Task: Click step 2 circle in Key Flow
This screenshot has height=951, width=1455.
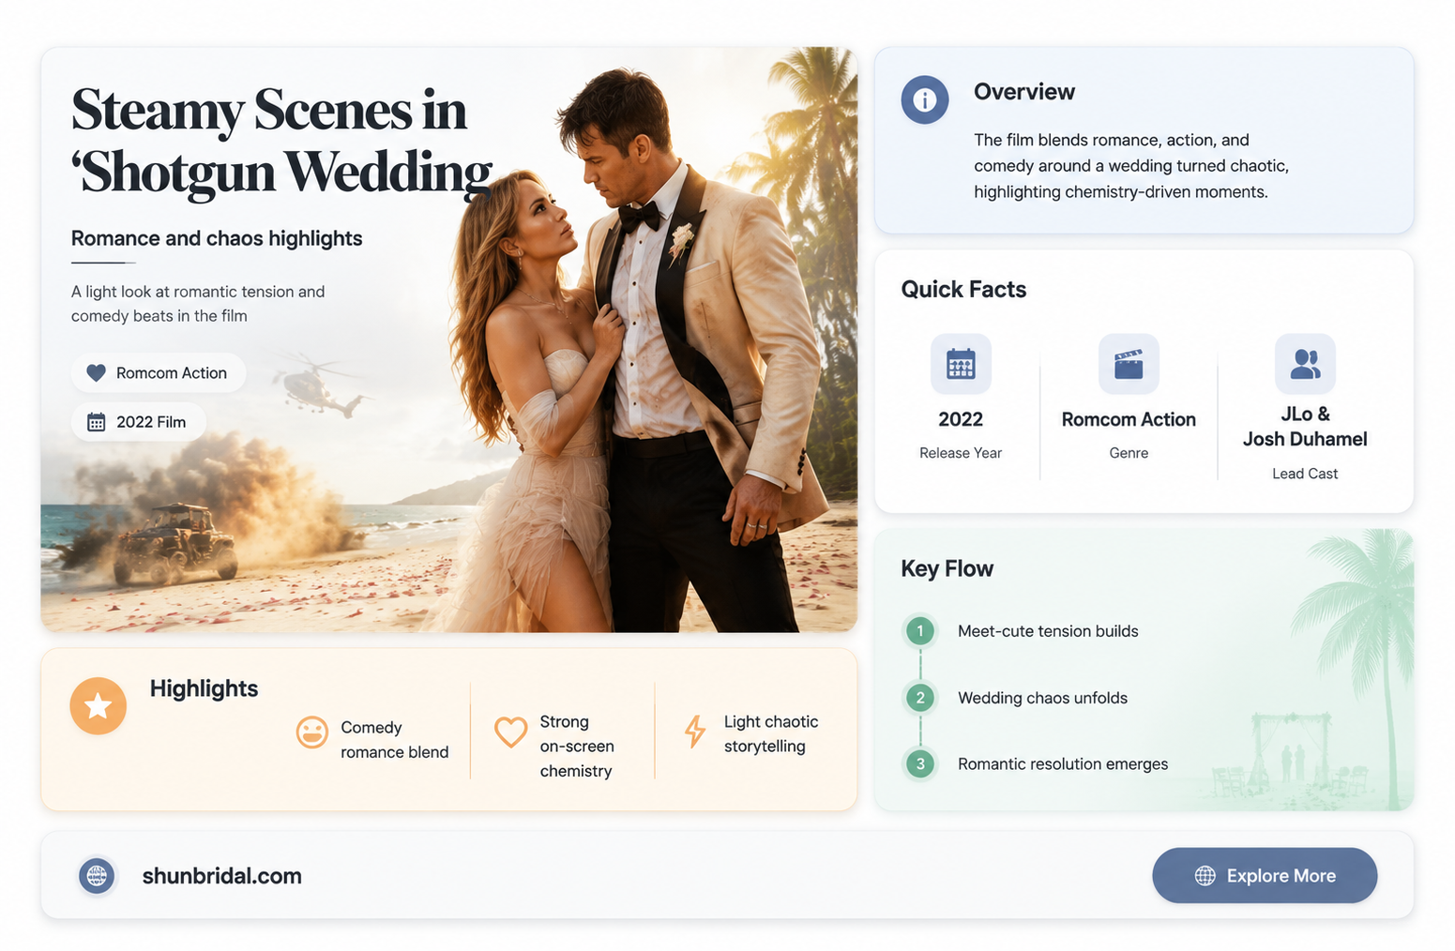Action: coord(920,698)
